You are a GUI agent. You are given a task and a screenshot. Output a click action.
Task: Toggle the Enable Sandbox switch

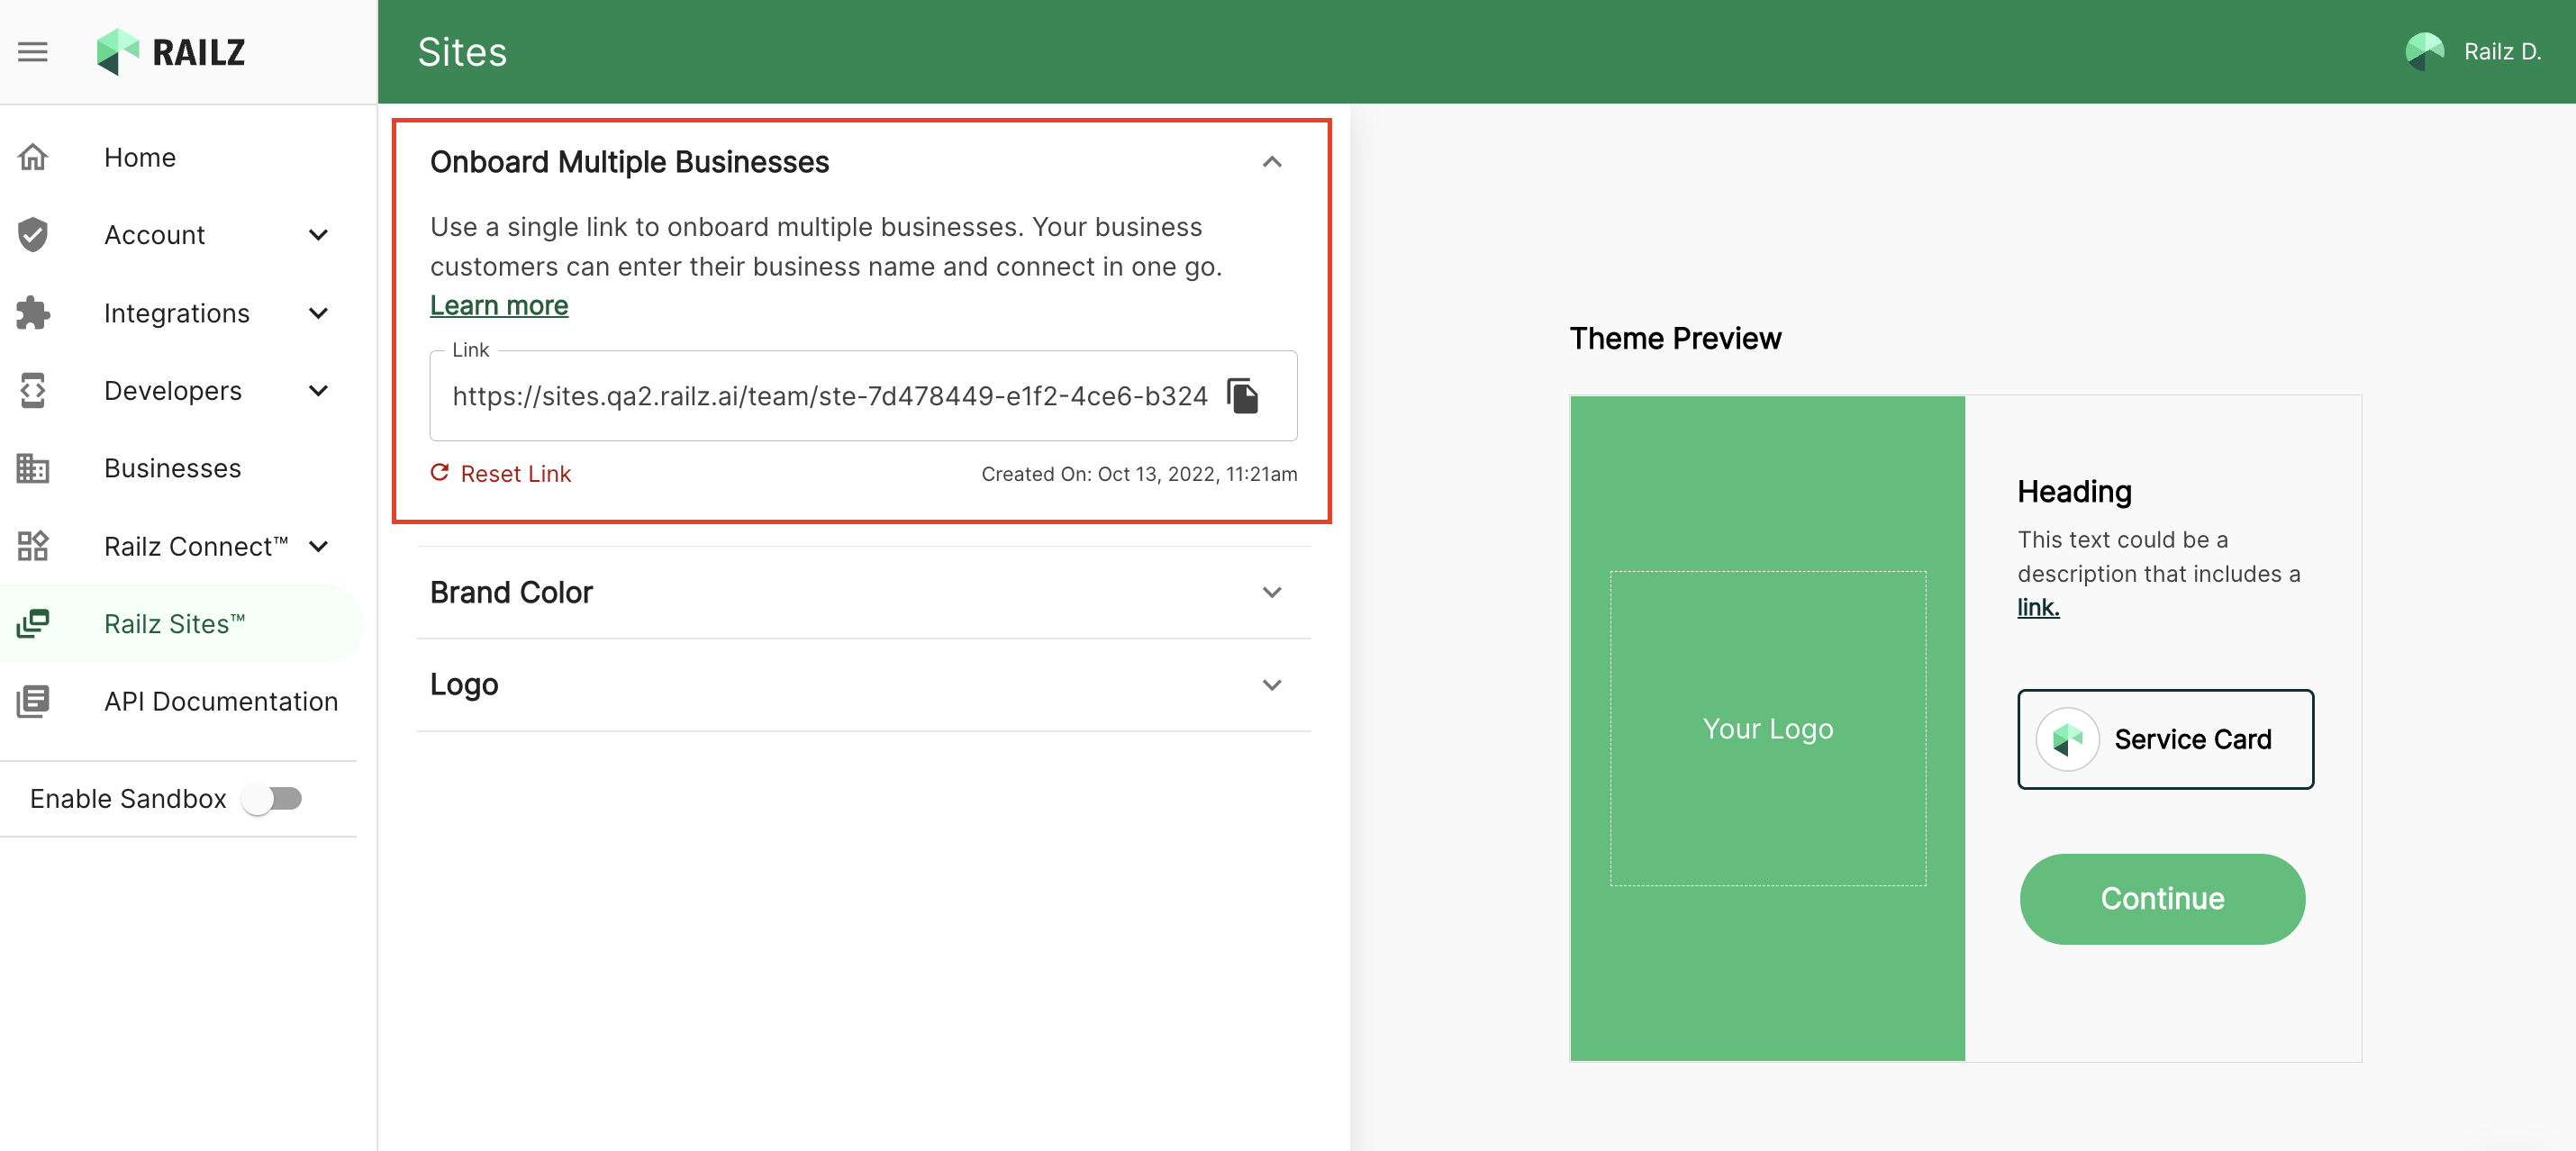(273, 798)
